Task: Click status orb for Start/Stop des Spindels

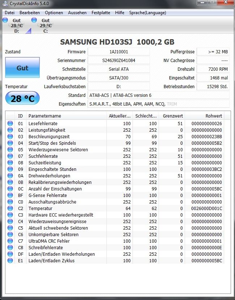Action: pyautogui.click(x=10, y=143)
